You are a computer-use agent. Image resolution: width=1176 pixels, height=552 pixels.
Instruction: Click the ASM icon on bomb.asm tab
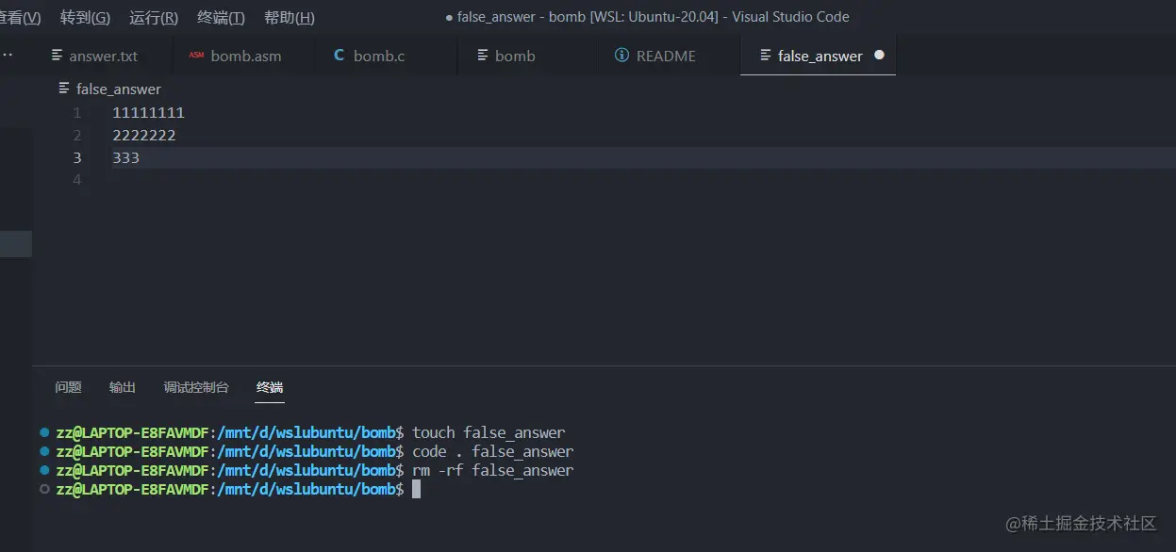[x=196, y=56]
